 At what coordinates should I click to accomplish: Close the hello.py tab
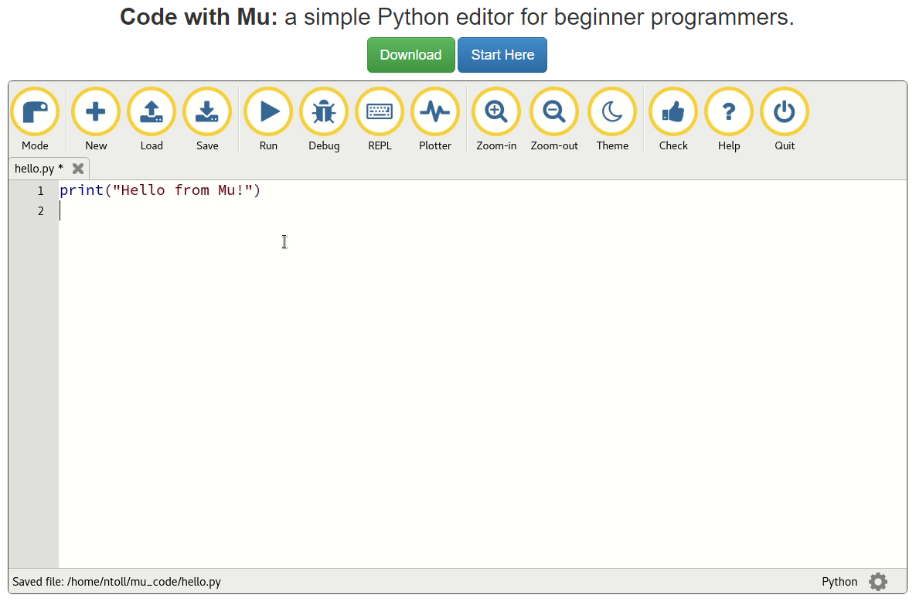click(x=78, y=169)
